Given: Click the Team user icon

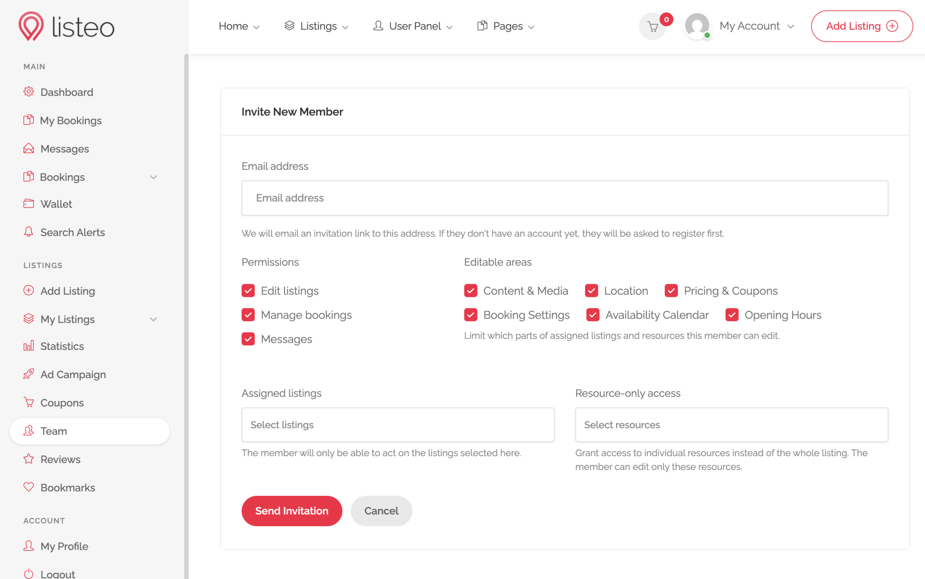Looking at the screenshot, I should click(29, 431).
